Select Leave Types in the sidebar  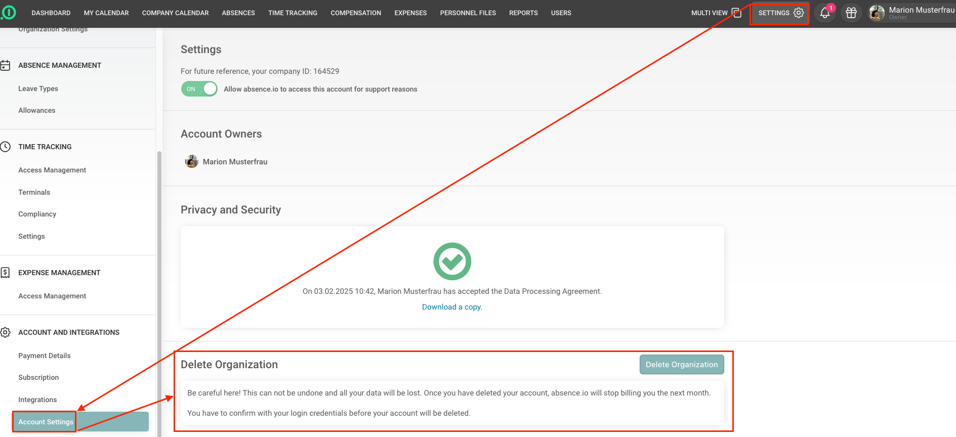coord(38,89)
